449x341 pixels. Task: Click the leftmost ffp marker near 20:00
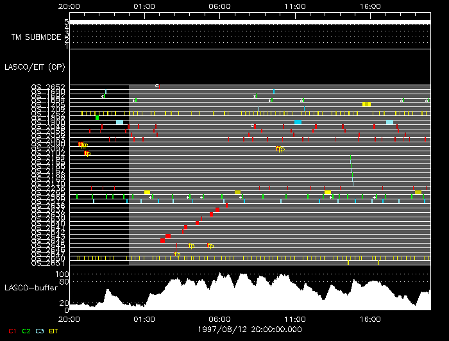coord(82,145)
